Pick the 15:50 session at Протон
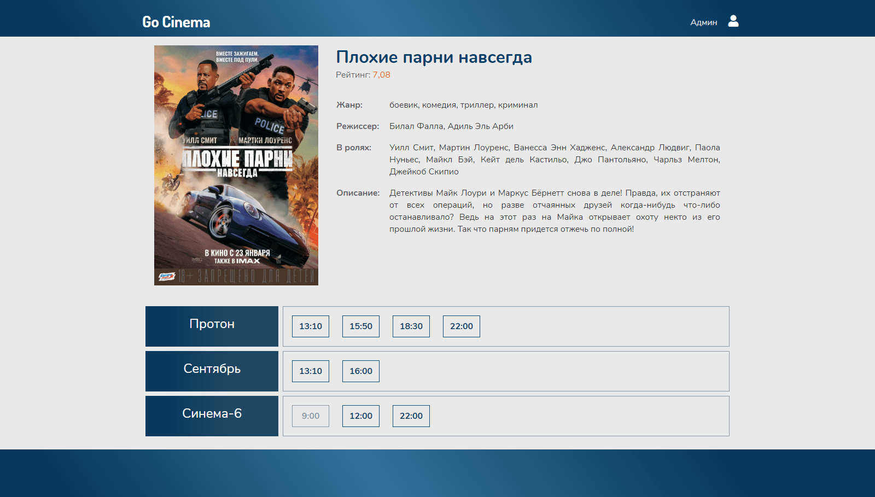The height and width of the screenshot is (497, 875). 361,326
